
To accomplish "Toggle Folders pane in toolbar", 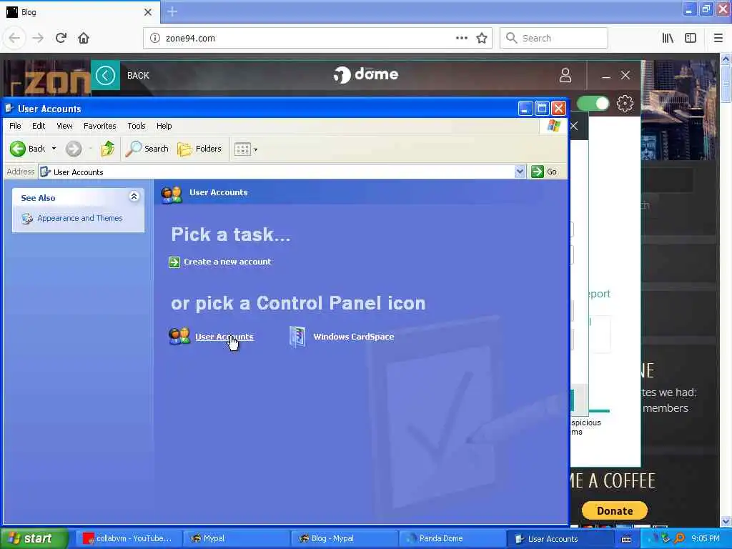I will pyautogui.click(x=199, y=149).
